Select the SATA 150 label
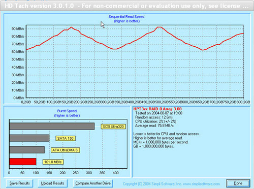Screen dimensions: 254x189 coord(66,138)
